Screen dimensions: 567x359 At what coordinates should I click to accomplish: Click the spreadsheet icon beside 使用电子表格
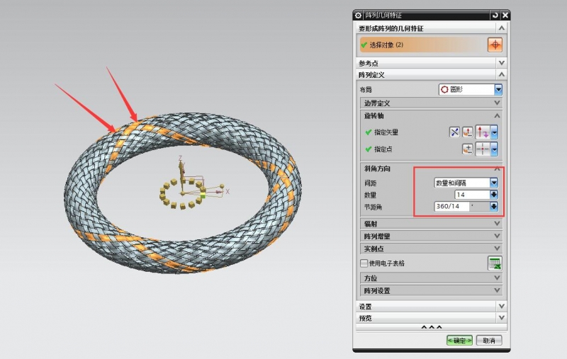(495, 263)
